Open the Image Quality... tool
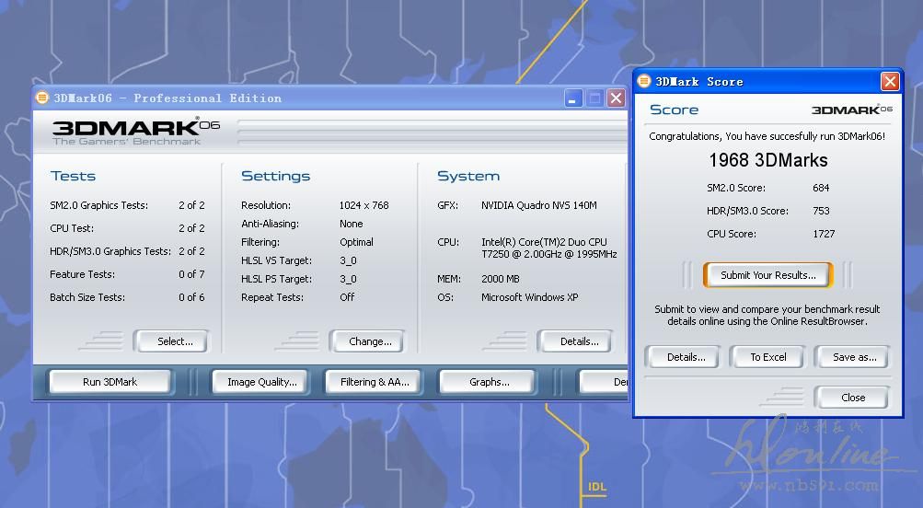Viewport: 923px width, 508px height. (x=261, y=382)
